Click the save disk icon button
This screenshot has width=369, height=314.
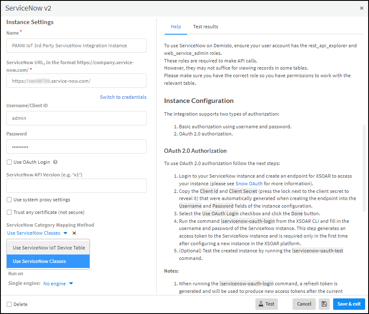324,304
